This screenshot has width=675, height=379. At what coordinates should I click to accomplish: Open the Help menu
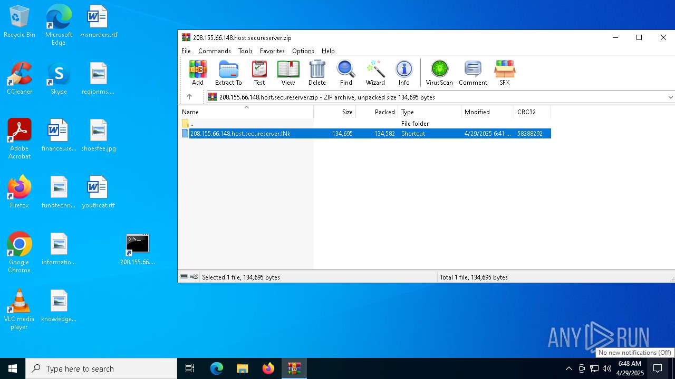[328, 51]
